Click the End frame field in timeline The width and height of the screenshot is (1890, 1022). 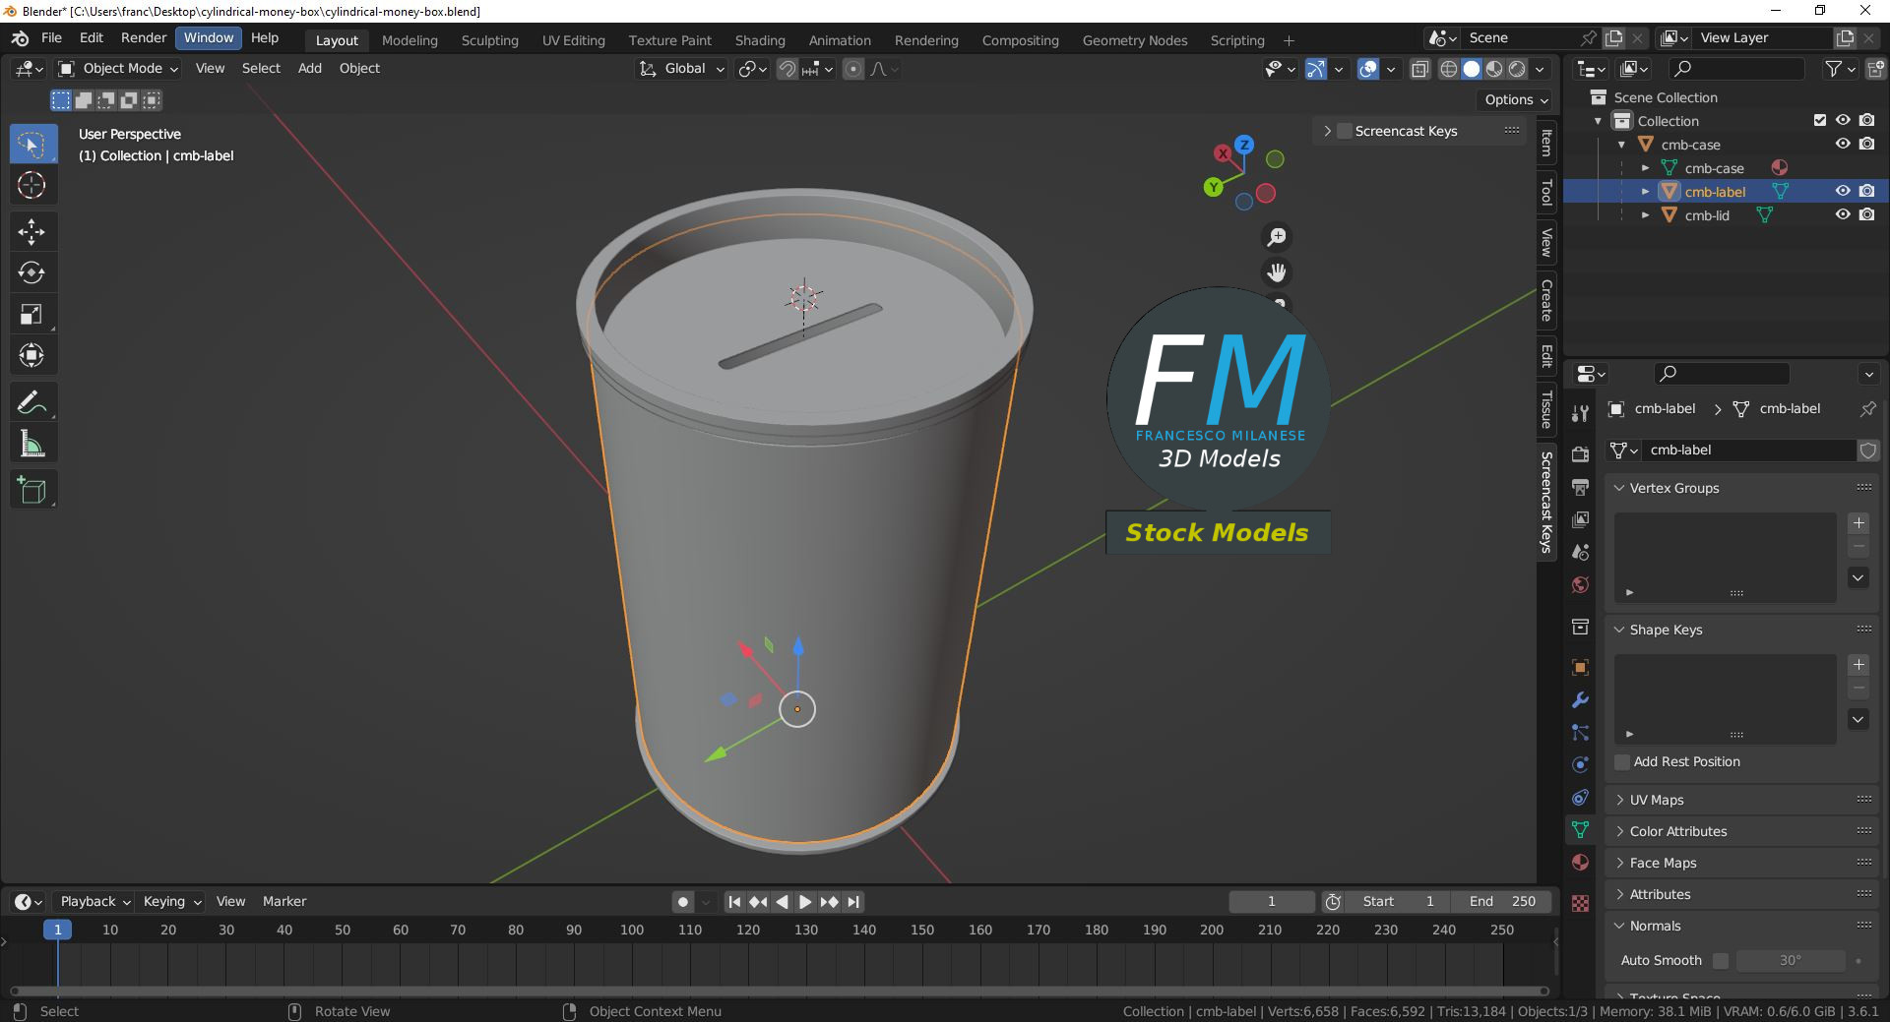(1503, 901)
